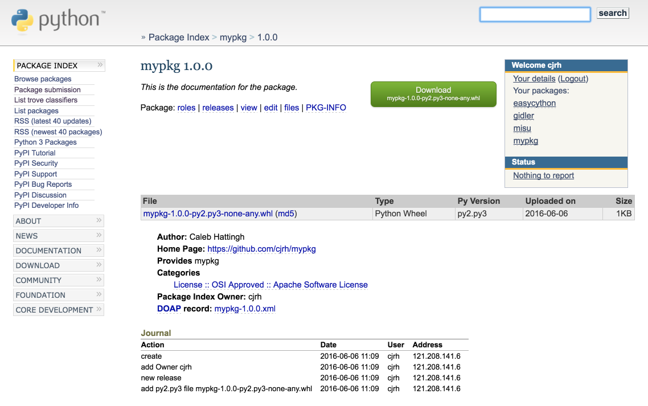The width and height of the screenshot is (648, 406).
Task: Click Author Caleb Hattingh text
Action: coord(201,237)
